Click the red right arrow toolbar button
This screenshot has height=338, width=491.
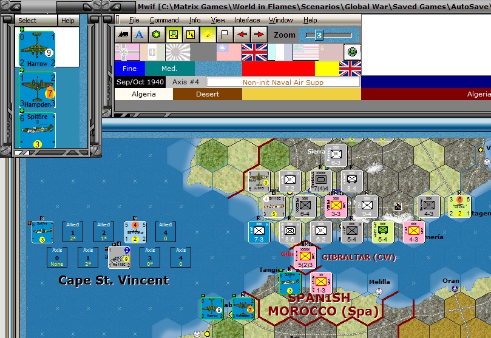pyautogui.click(x=259, y=35)
